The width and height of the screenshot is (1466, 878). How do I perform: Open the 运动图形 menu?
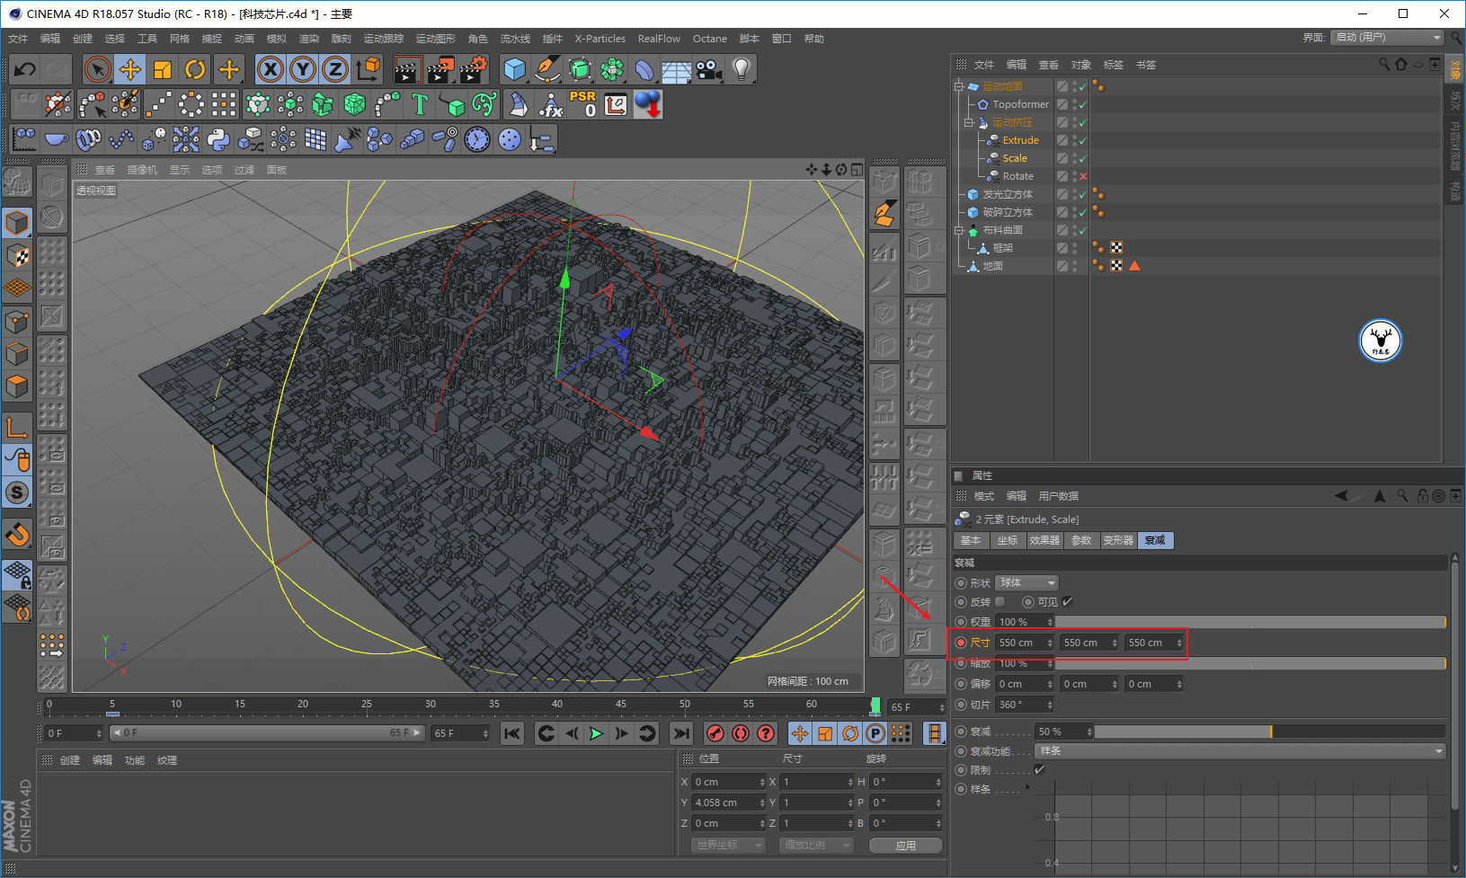point(435,39)
